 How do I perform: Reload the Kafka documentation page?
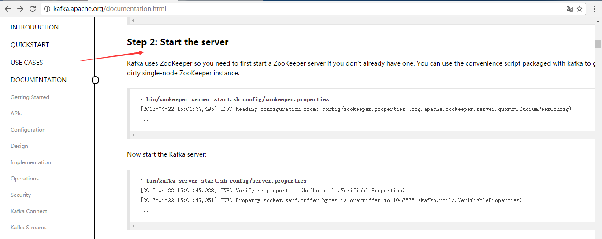tap(33, 9)
